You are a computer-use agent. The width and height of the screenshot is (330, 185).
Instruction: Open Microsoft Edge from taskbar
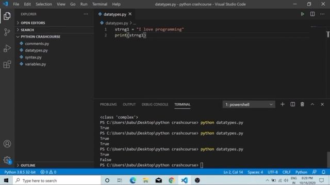pos(133,180)
